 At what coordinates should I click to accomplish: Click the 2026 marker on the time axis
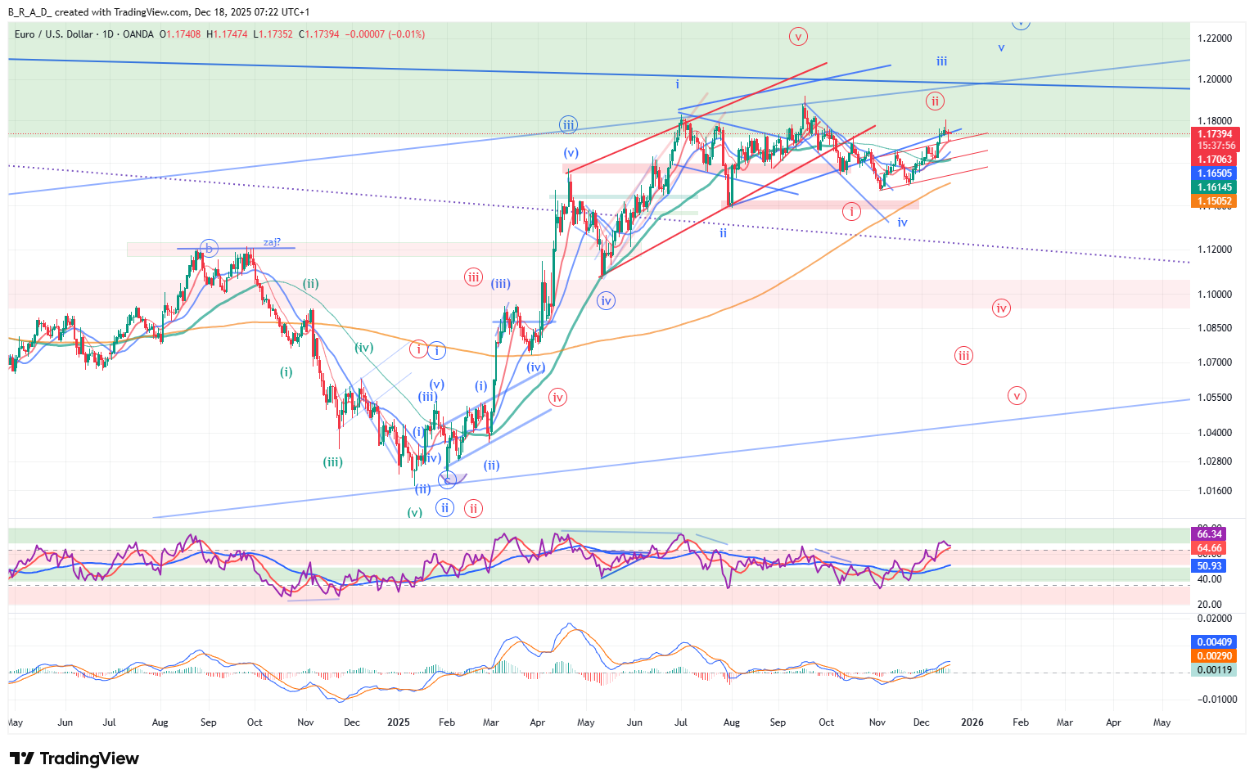point(972,722)
